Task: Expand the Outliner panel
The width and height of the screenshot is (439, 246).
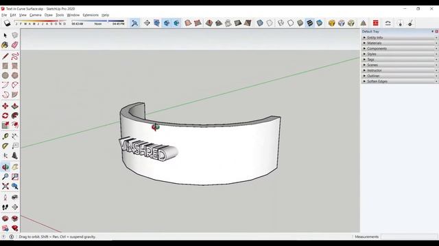Action: (x=399, y=76)
